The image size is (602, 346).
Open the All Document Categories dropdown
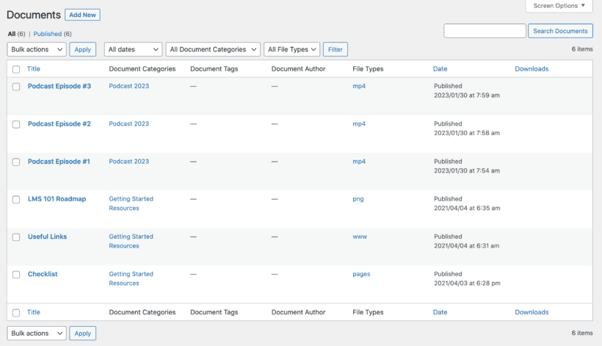coord(213,49)
